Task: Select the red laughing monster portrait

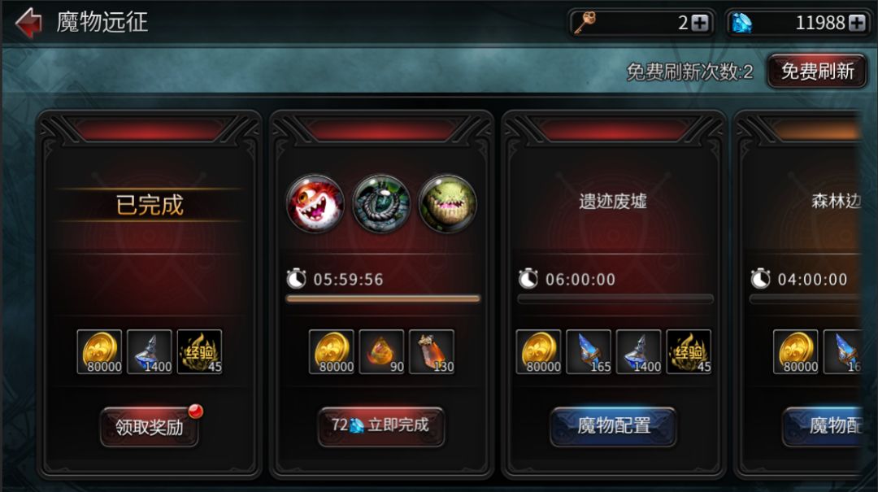Action: pos(315,203)
